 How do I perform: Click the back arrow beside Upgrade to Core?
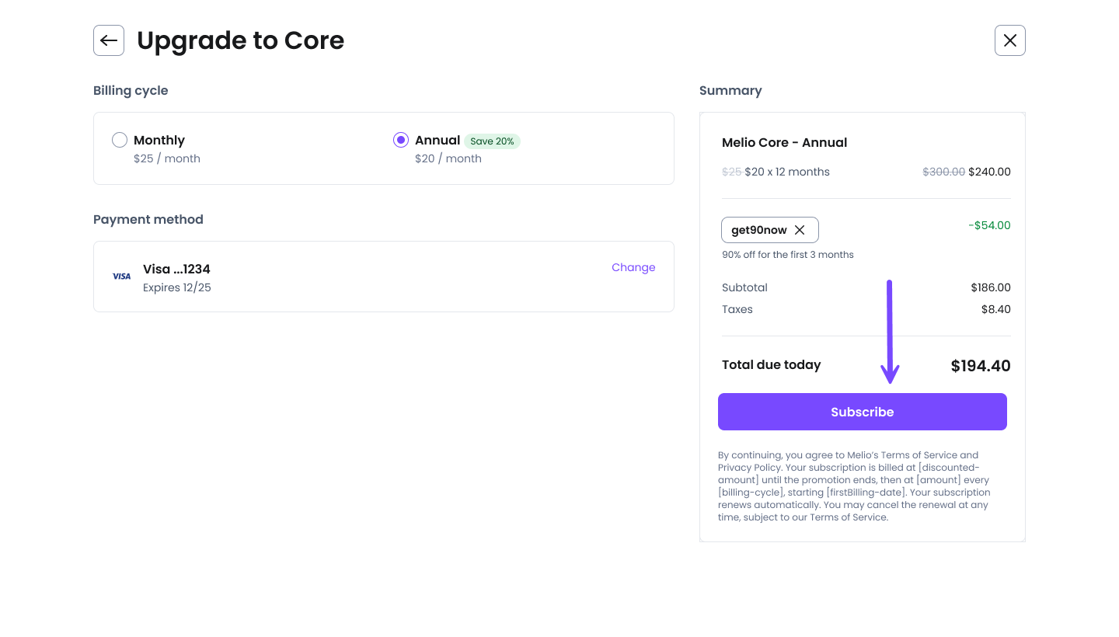(x=109, y=40)
